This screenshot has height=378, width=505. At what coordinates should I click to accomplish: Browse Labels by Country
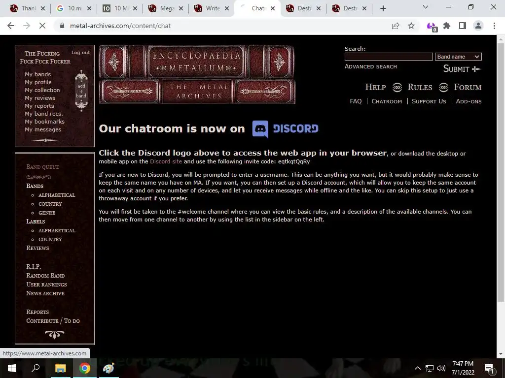[x=50, y=240]
